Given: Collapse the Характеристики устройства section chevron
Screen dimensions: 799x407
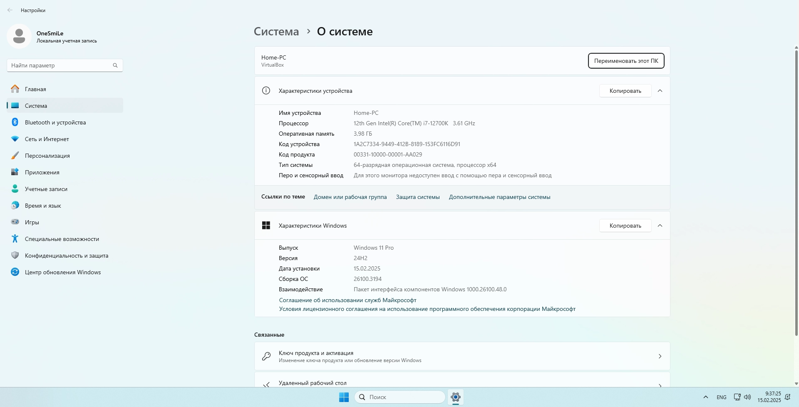Looking at the screenshot, I should pyautogui.click(x=660, y=91).
